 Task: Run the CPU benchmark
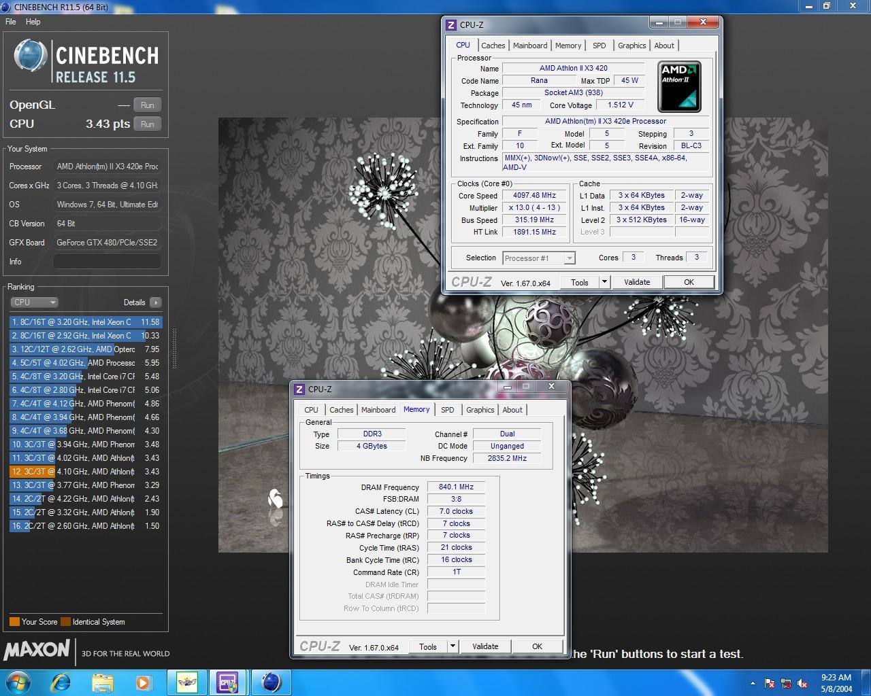point(148,124)
